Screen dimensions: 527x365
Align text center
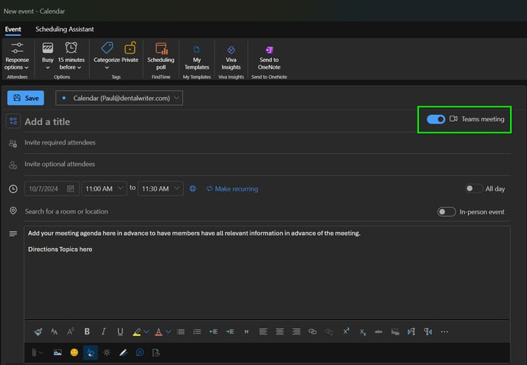click(x=280, y=332)
